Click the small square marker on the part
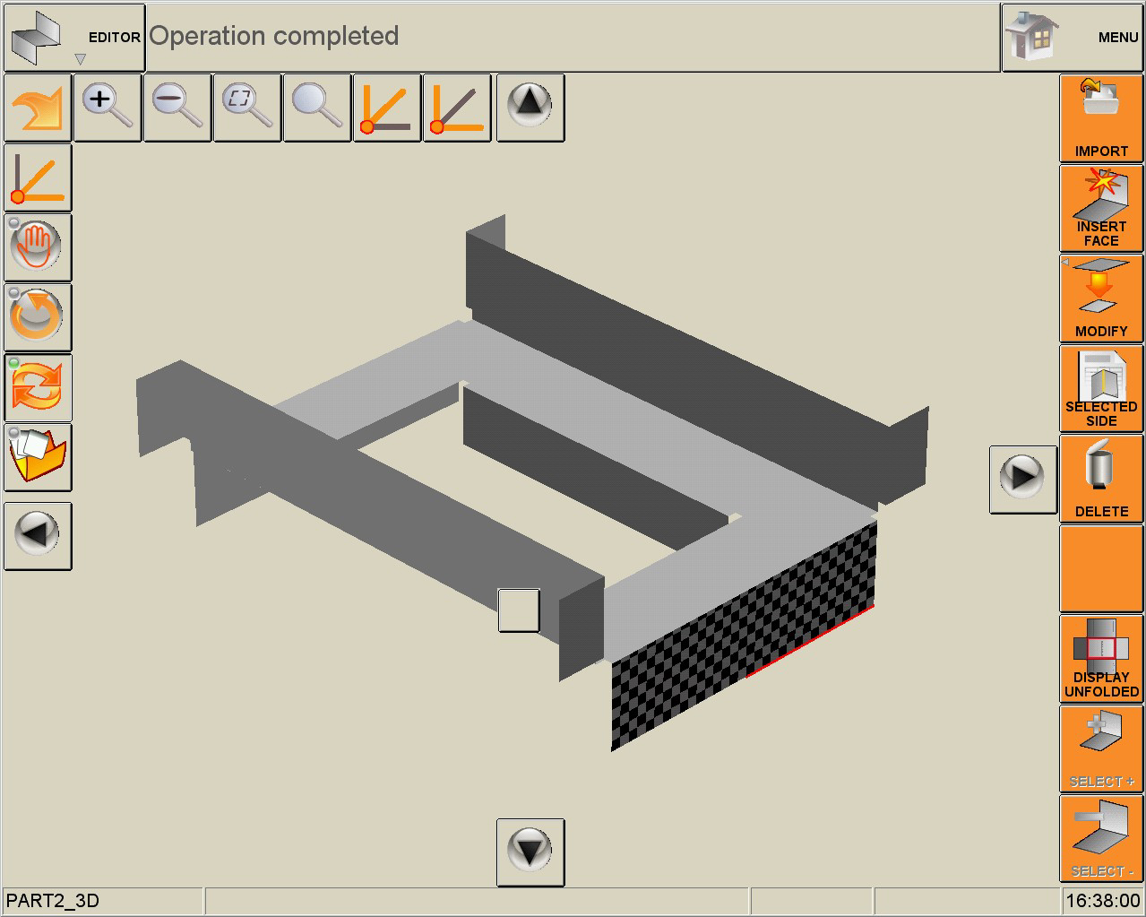The height and width of the screenshot is (917, 1146). (x=519, y=610)
